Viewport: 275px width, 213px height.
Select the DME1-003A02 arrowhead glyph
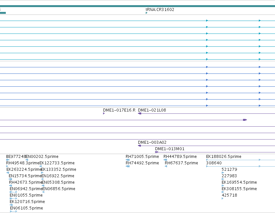click(139, 146)
